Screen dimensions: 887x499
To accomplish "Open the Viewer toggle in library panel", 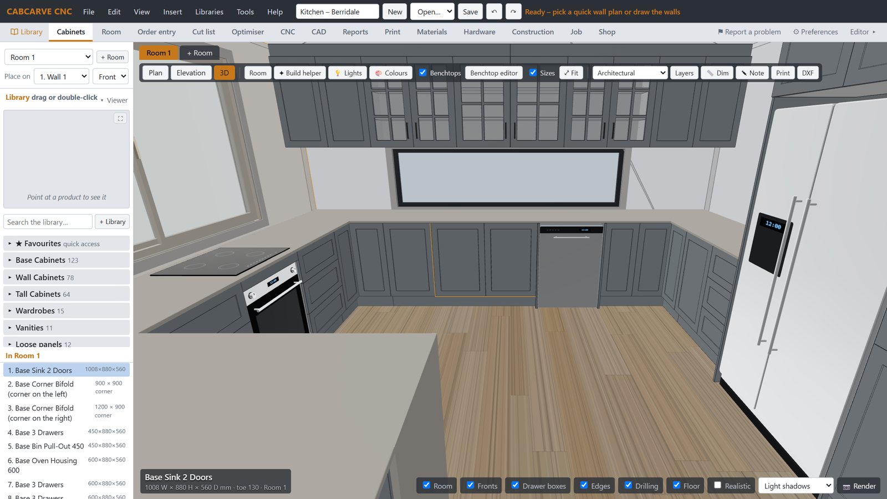I will [x=115, y=100].
